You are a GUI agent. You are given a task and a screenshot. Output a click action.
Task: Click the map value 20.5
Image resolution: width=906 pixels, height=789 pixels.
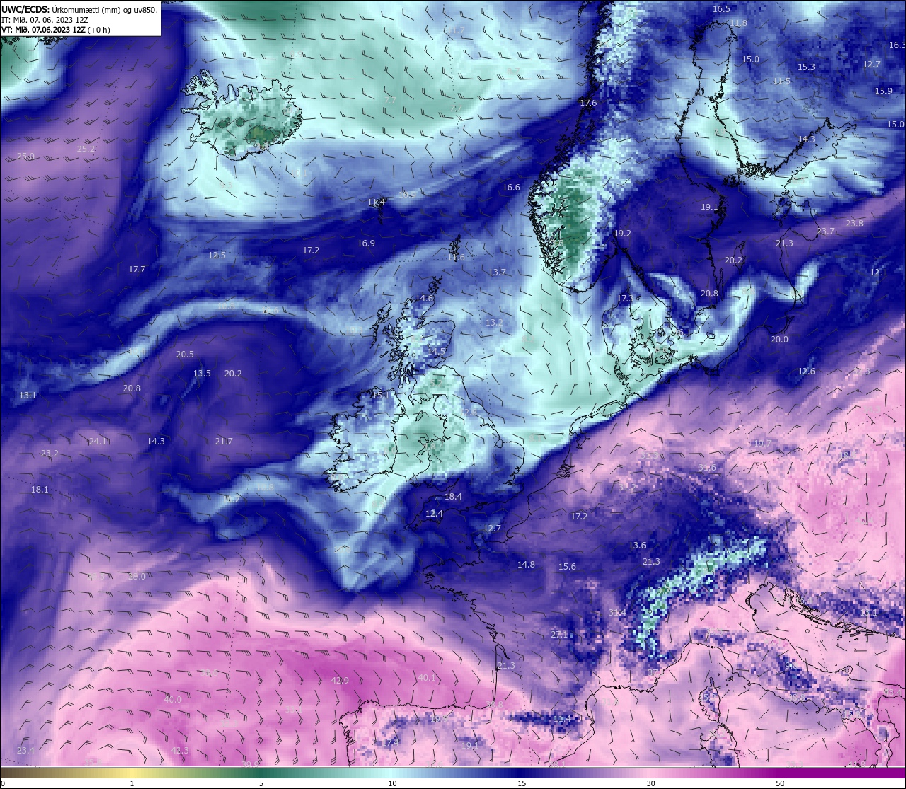point(185,355)
